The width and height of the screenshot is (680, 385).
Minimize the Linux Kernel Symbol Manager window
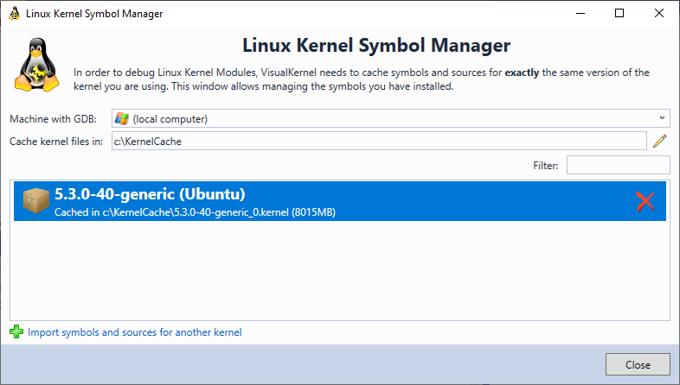click(x=581, y=14)
